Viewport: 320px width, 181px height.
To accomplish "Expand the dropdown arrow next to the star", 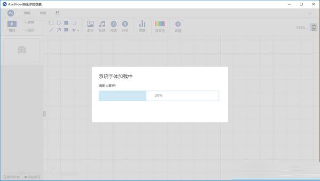I will point(78,31).
